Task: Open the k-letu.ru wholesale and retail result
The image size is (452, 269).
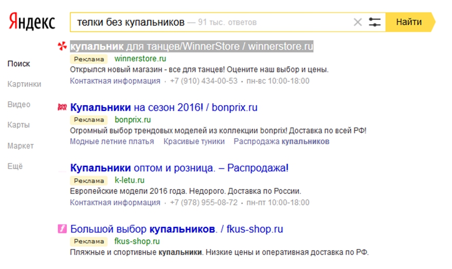Action: pyautogui.click(x=179, y=168)
